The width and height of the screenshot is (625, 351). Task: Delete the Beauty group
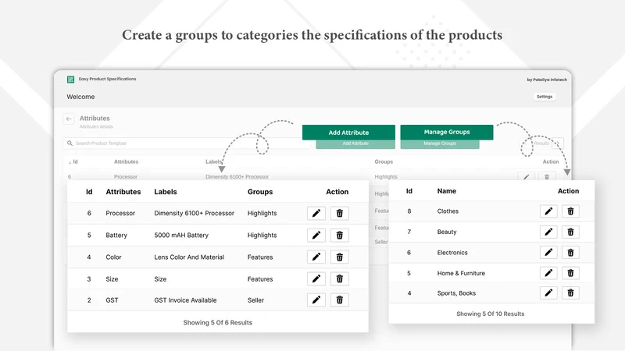coord(570,232)
